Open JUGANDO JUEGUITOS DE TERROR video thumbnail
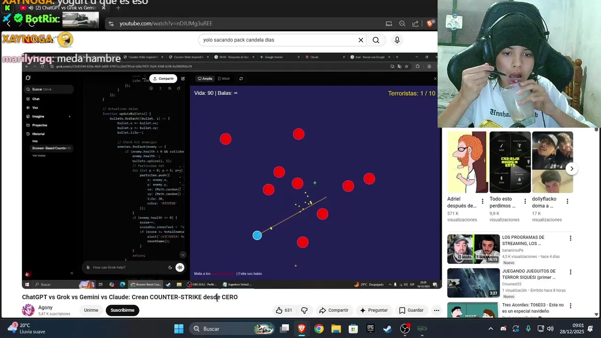This screenshot has width=601, height=338. (x=473, y=283)
